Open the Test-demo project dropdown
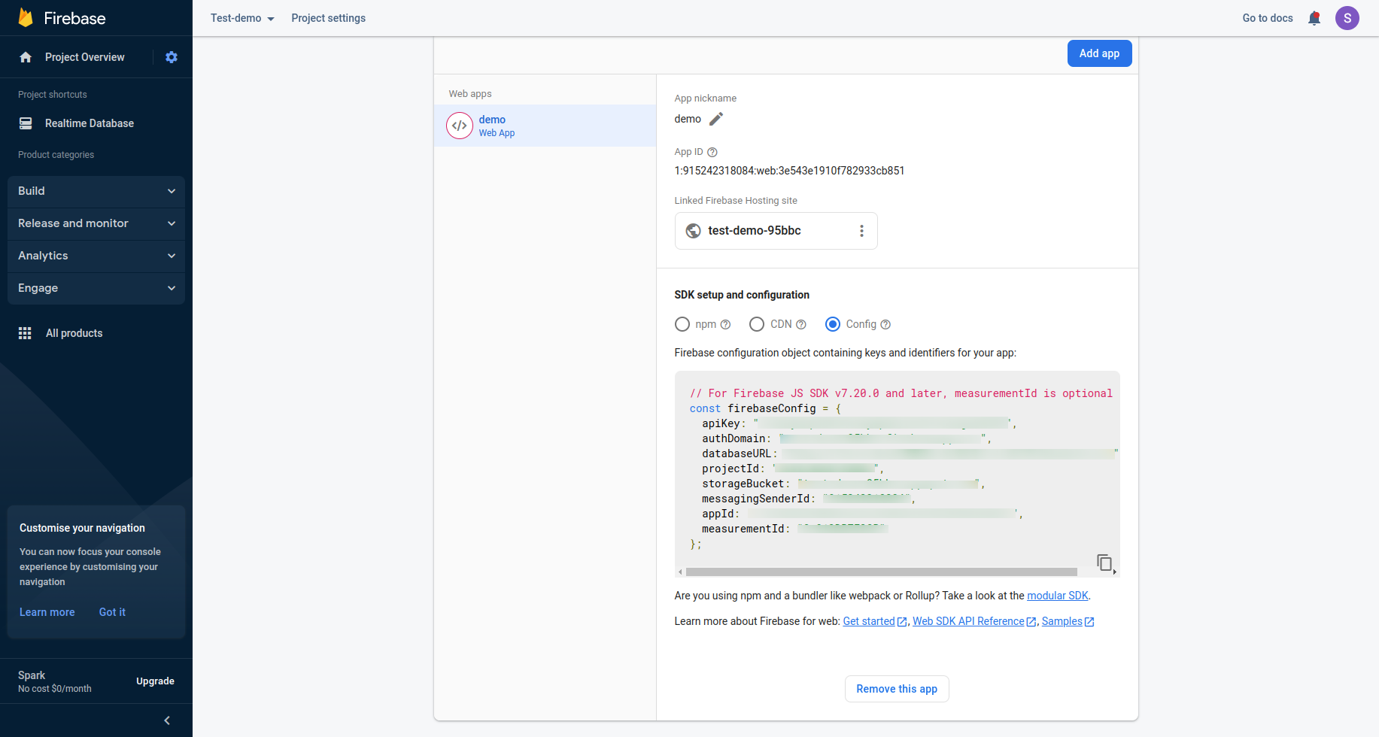The height and width of the screenshot is (737, 1379). pyautogui.click(x=242, y=18)
